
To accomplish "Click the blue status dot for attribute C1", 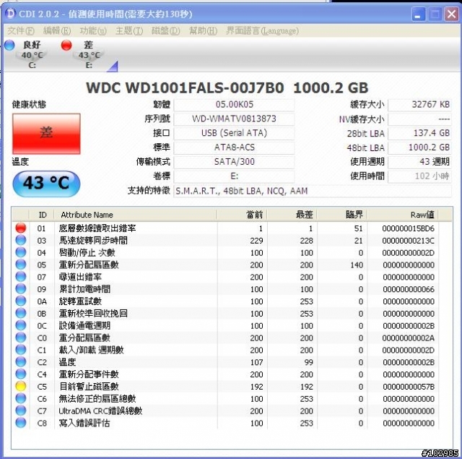I will click(x=21, y=350).
